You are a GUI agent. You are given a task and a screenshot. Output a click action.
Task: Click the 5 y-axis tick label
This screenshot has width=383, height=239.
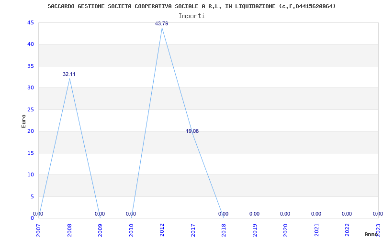[x=32, y=196]
